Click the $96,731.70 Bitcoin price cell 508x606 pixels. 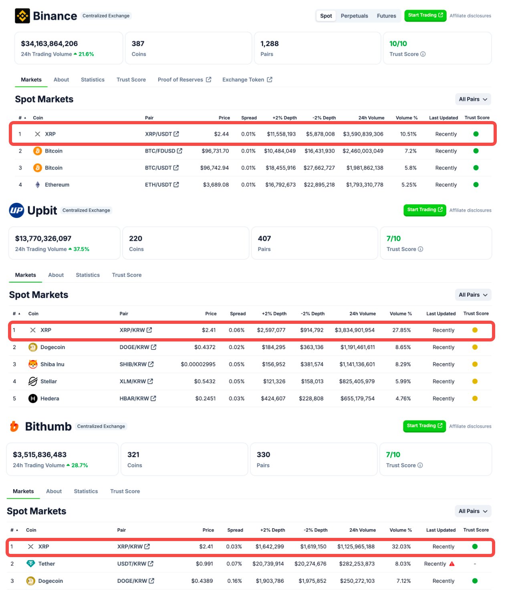pos(215,151)
